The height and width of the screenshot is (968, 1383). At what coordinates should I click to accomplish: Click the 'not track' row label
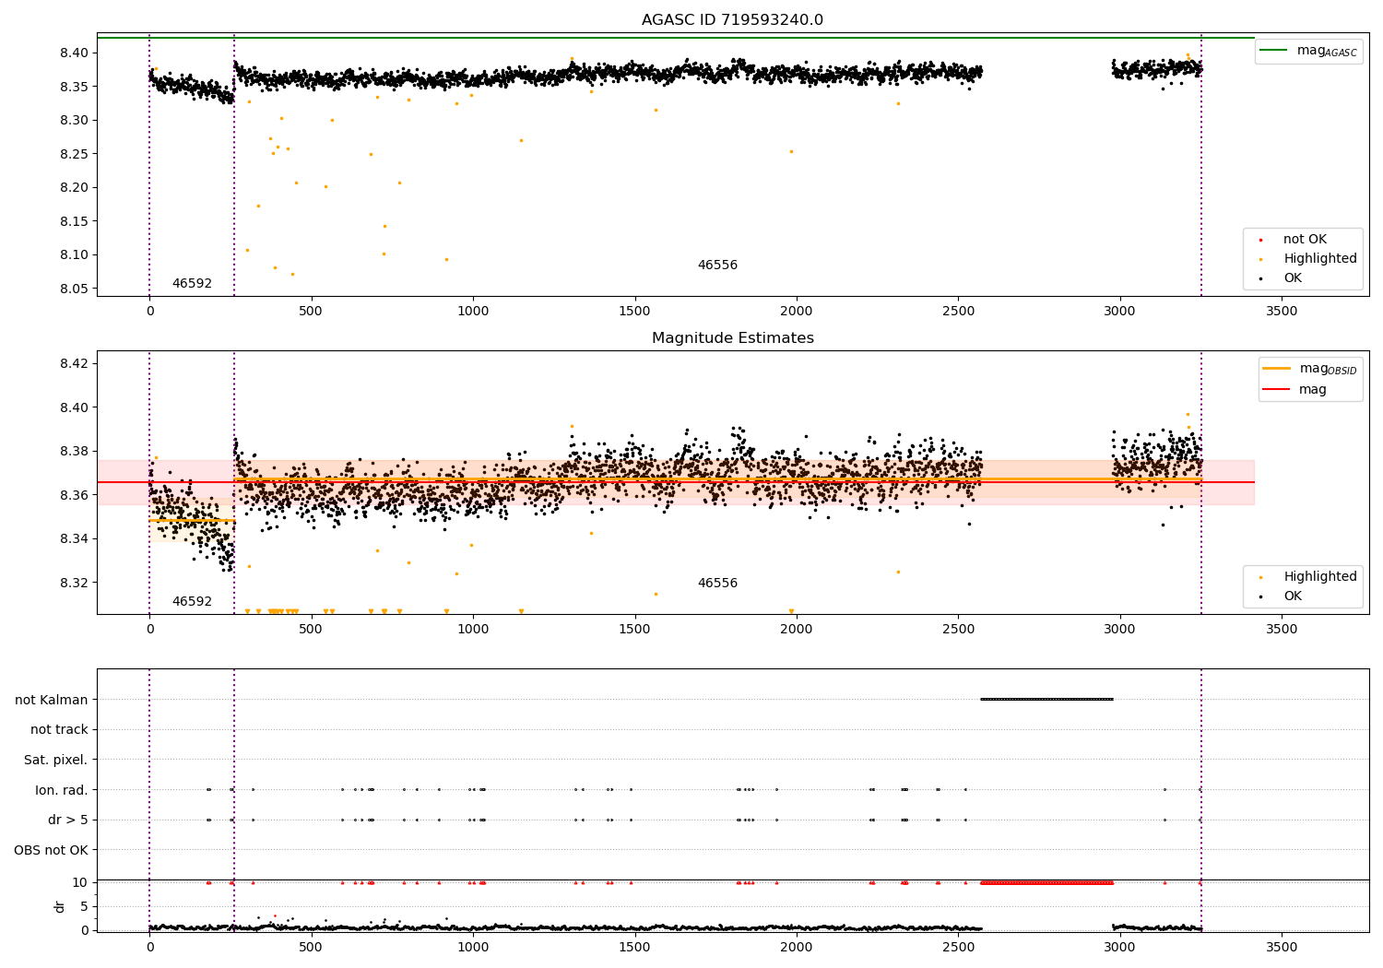[x=59, y=730]
